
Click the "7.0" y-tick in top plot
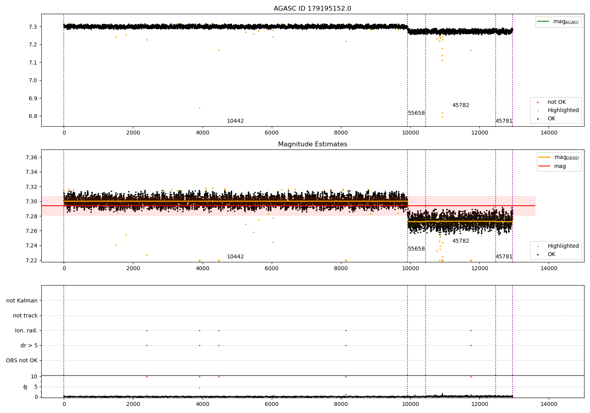point(33,81)
